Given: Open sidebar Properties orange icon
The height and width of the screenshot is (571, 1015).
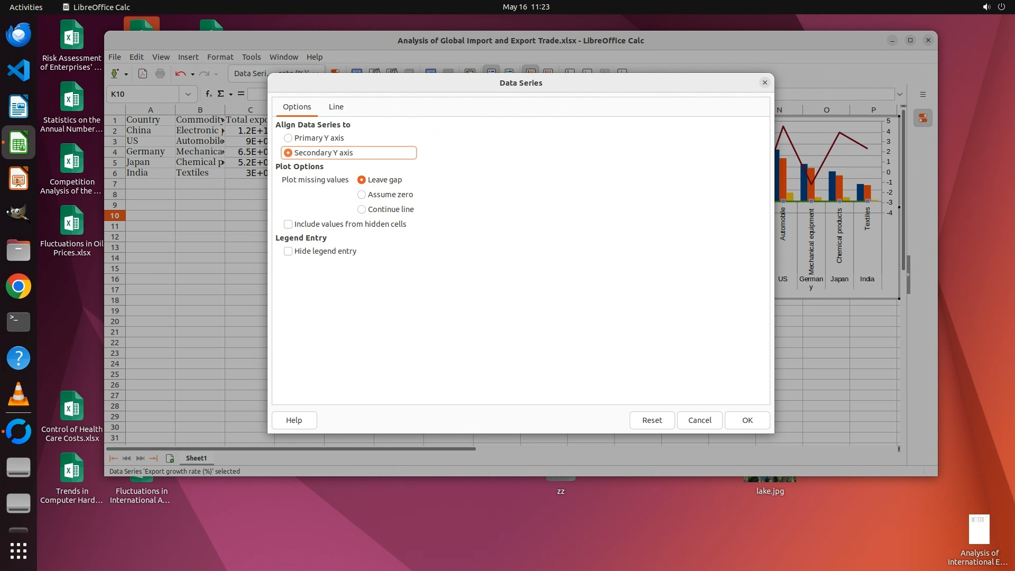Looking at the screenshot, I should tap(923, 118).
